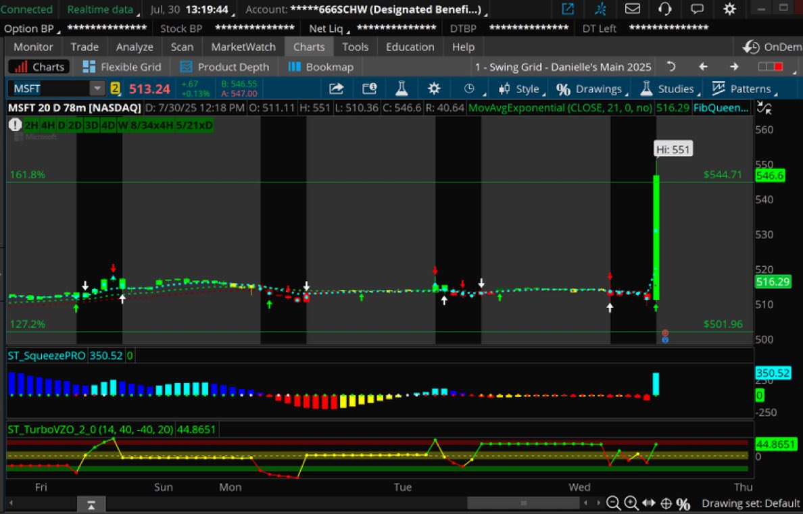
Task: Open the flask studies icon in toolbar
Action: pyautogui.click(x=401, y=88)
